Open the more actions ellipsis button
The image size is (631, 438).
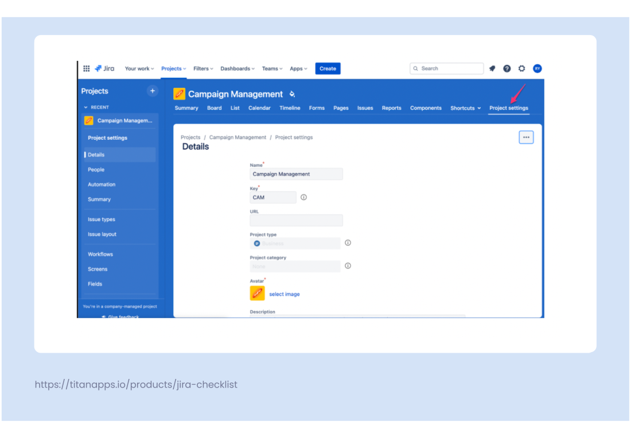pyautogui.click(x=526, y=137)
